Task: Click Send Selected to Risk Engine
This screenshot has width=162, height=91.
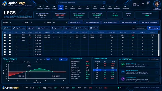Action: [x=129, y=22]
